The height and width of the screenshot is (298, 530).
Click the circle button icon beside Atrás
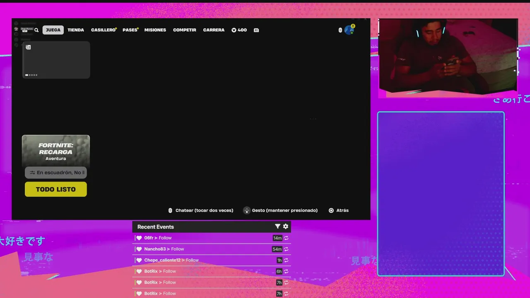pos(331,210)
